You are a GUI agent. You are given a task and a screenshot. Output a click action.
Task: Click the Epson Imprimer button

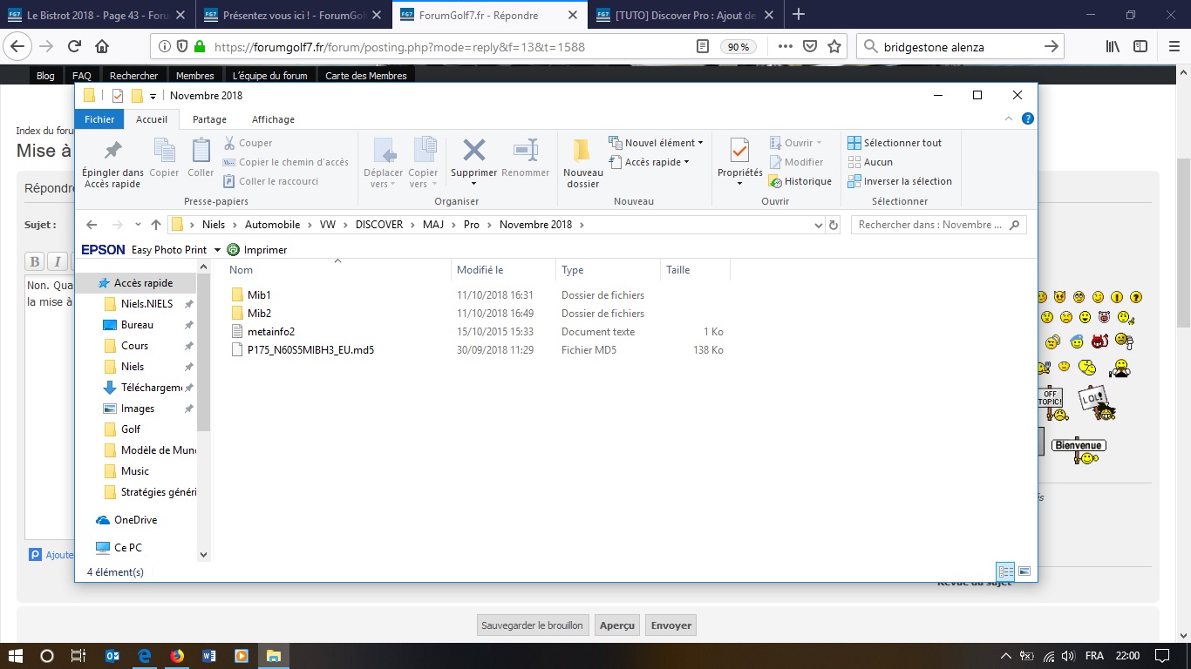[x=257, y=250]
